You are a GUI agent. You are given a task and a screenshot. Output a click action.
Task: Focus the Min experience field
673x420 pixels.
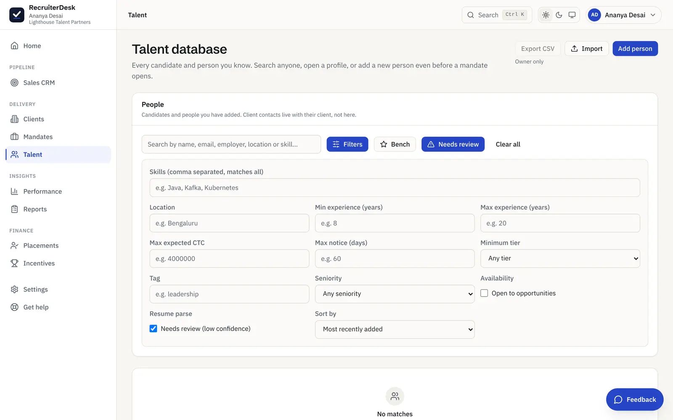[395, 223]
